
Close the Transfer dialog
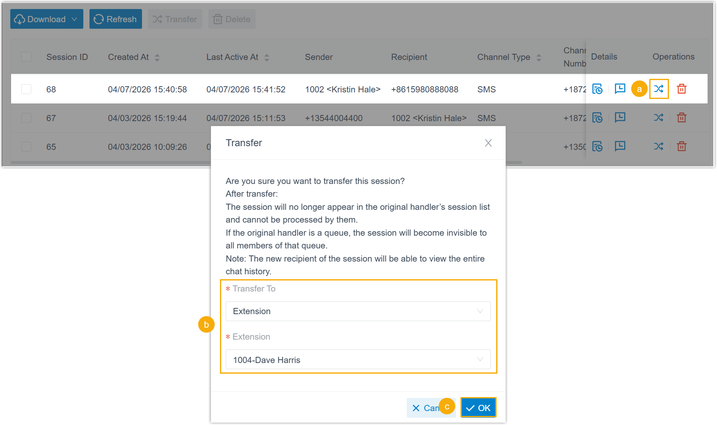tap(488, 143)
